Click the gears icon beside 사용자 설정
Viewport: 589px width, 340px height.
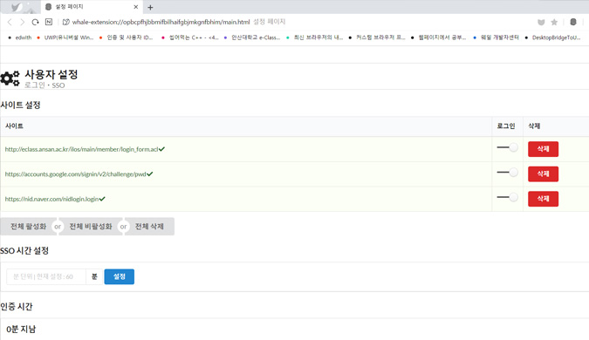[10, 78]
